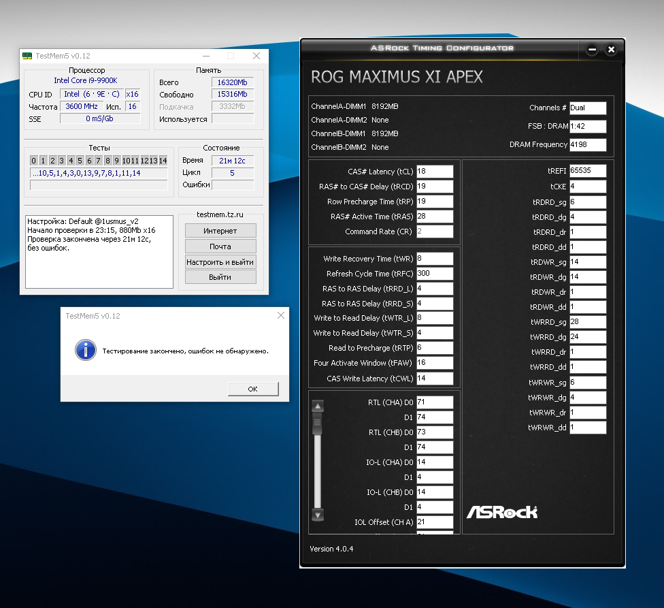Click the Настроить и выйти button
664x608 pixels.
point(220,262)
